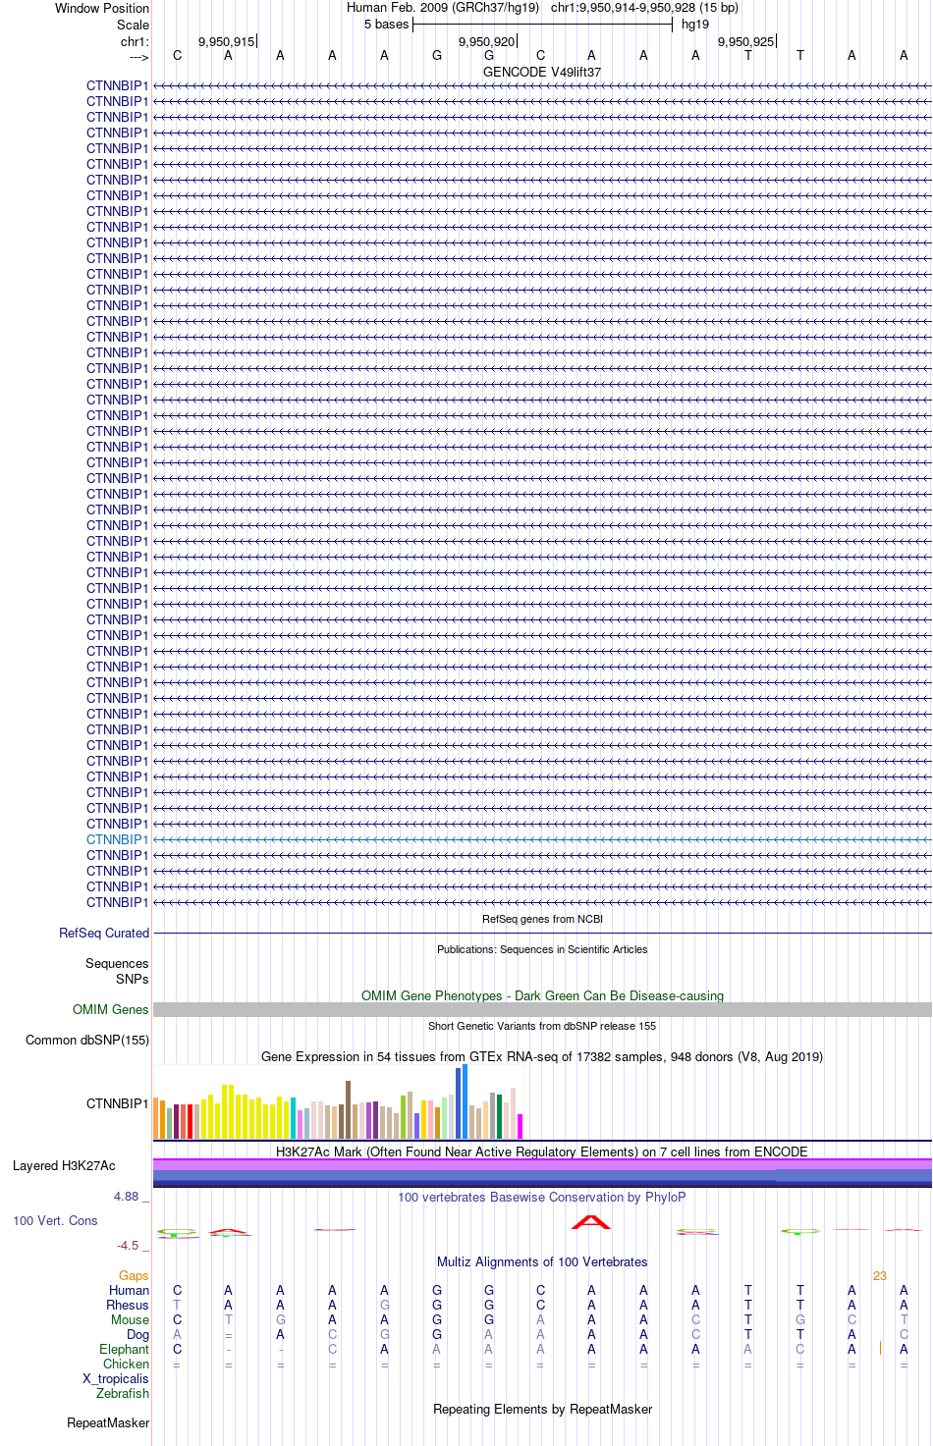Click the chr1: ruler label
This screenshot has width=933, height=1446.
coord(135,41)
